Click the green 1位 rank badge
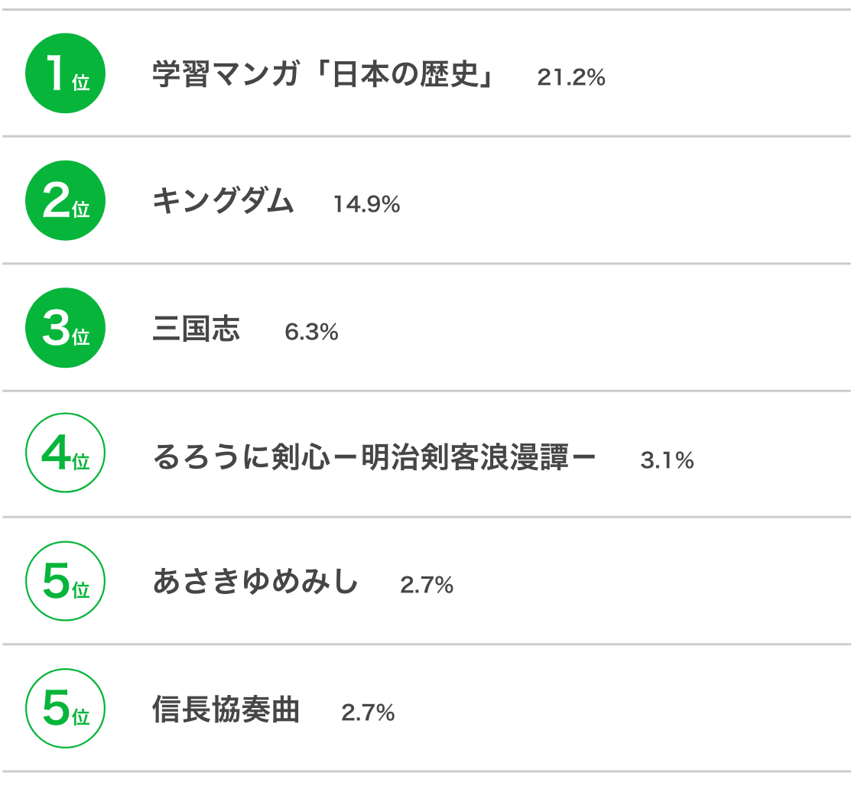 65,73
